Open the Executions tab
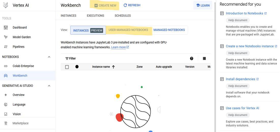The width and height of the screenshot is (280, 132). coord(95,16)
